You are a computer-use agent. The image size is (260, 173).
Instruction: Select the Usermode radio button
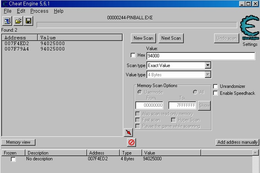(x=140, y=92)
